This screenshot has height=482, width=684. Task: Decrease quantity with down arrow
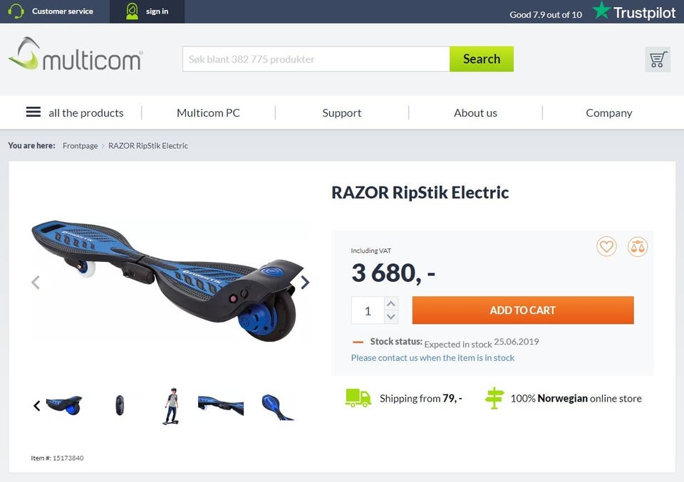[x=391, y=317]
